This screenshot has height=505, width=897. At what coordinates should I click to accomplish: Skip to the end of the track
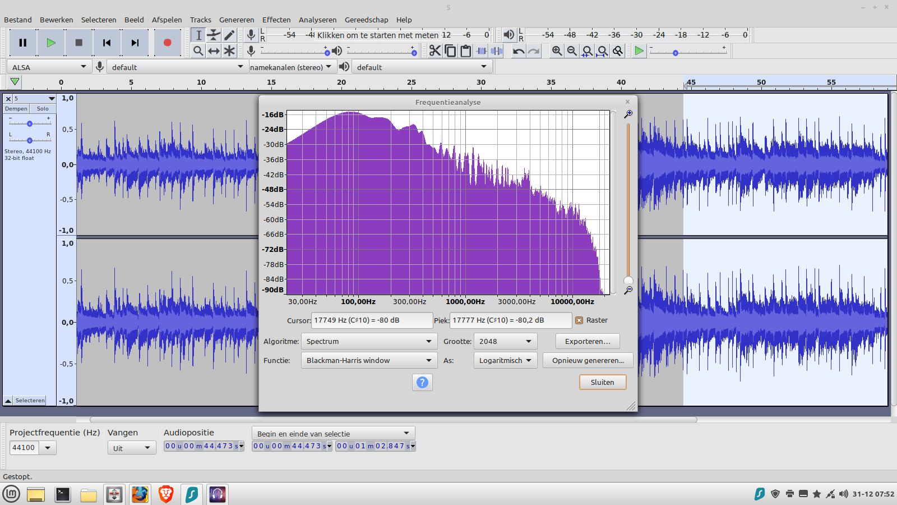coord(135,43)
